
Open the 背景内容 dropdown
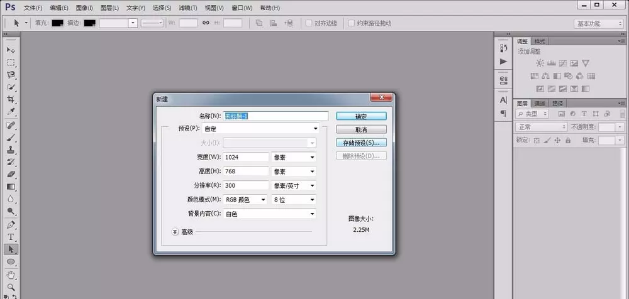tap(270, 214)
